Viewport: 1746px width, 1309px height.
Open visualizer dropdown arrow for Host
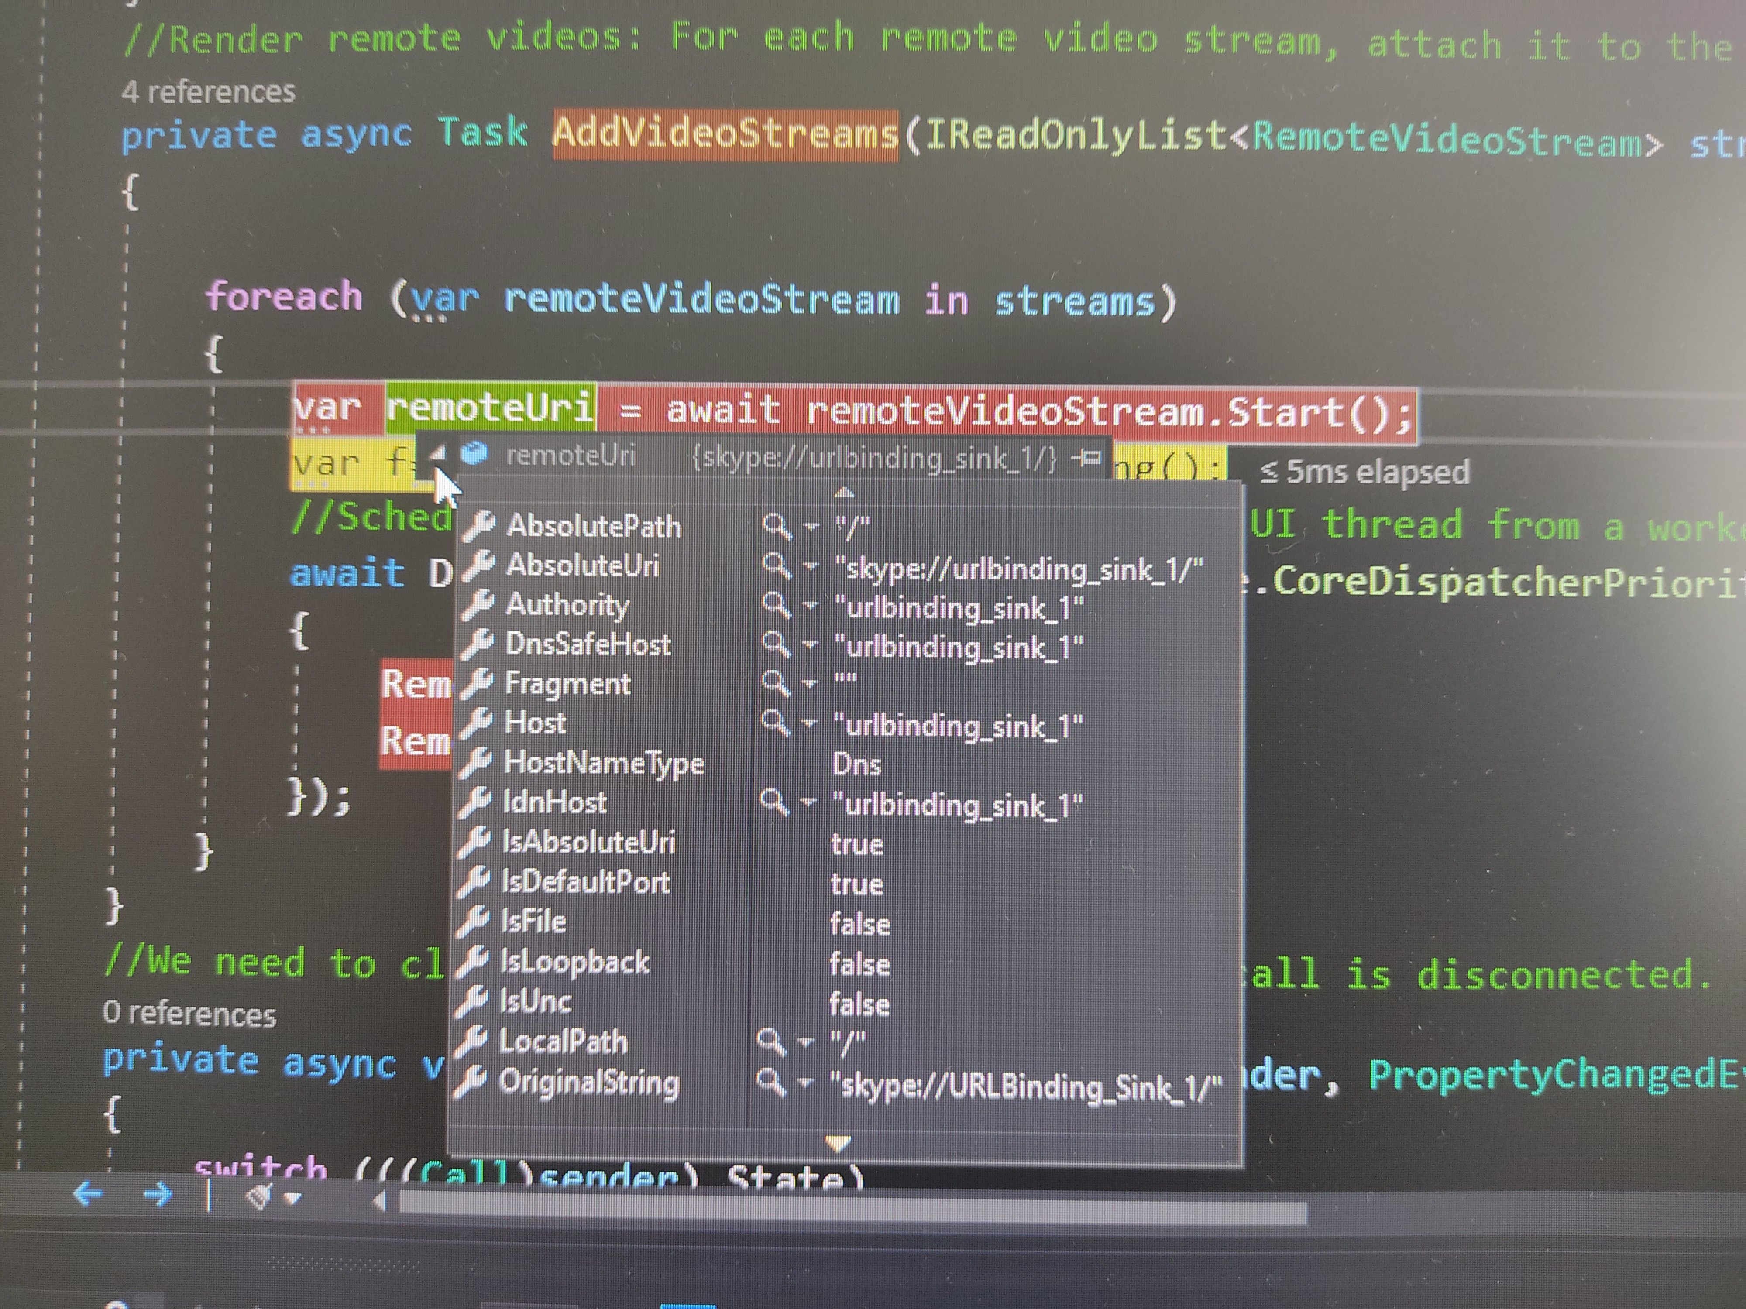coord(810,723)
